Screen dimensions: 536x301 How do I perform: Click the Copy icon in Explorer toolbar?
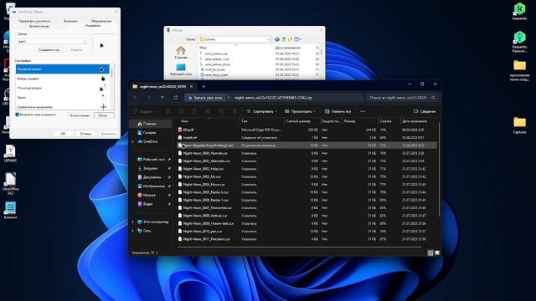pyautogui.click(x=181, y=111)
